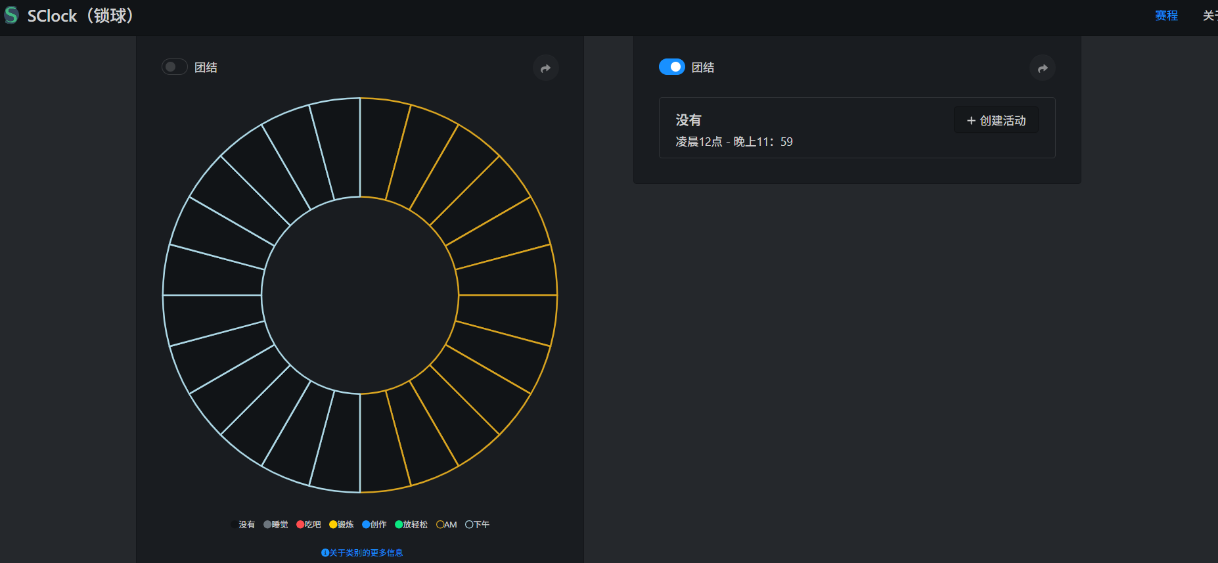Click the dark center circle of the clock
This screenshot has height=563, width=1218.
click(x=360, y=295)
